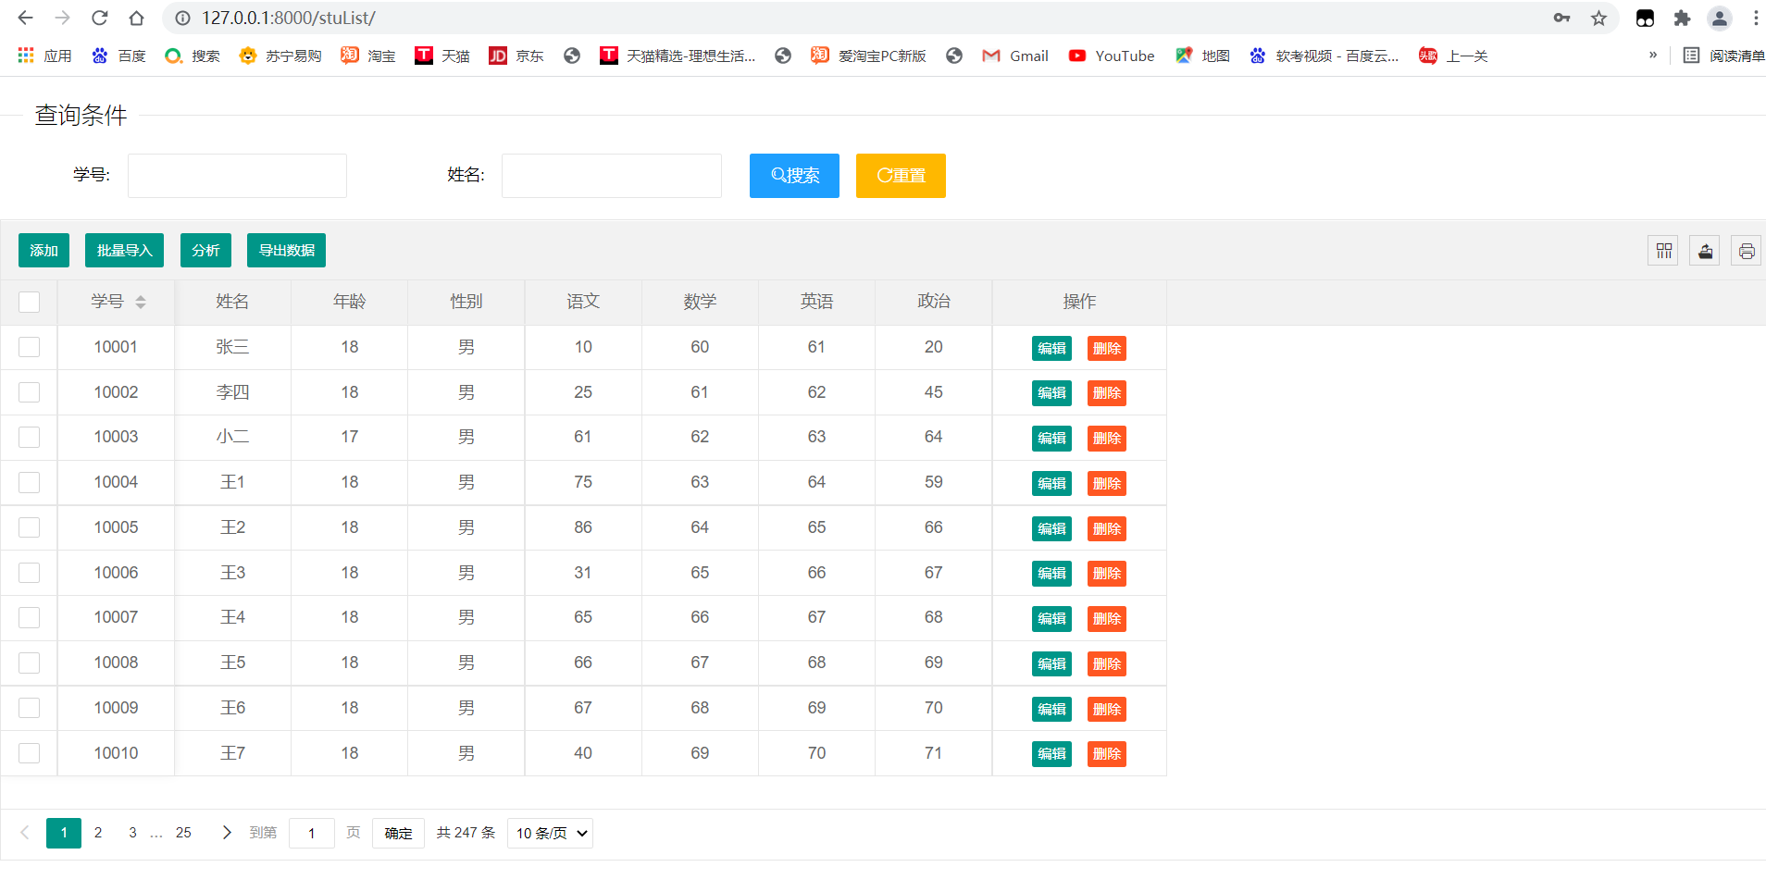
Task: Sort the 学号 column by its arrows
Action: (x=141, y=302)
